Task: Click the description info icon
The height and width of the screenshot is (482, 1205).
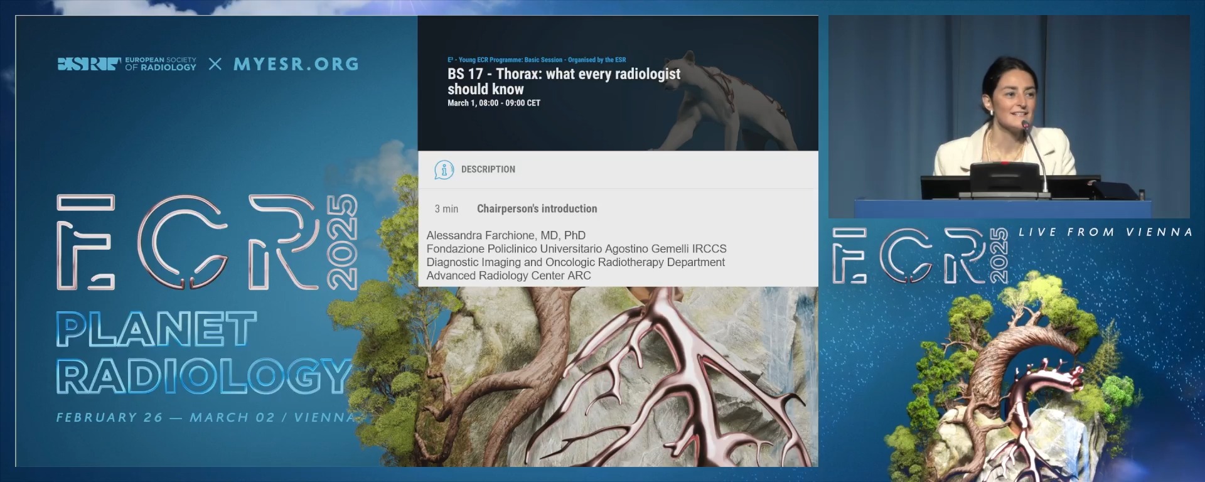Action: click(444, 169)
